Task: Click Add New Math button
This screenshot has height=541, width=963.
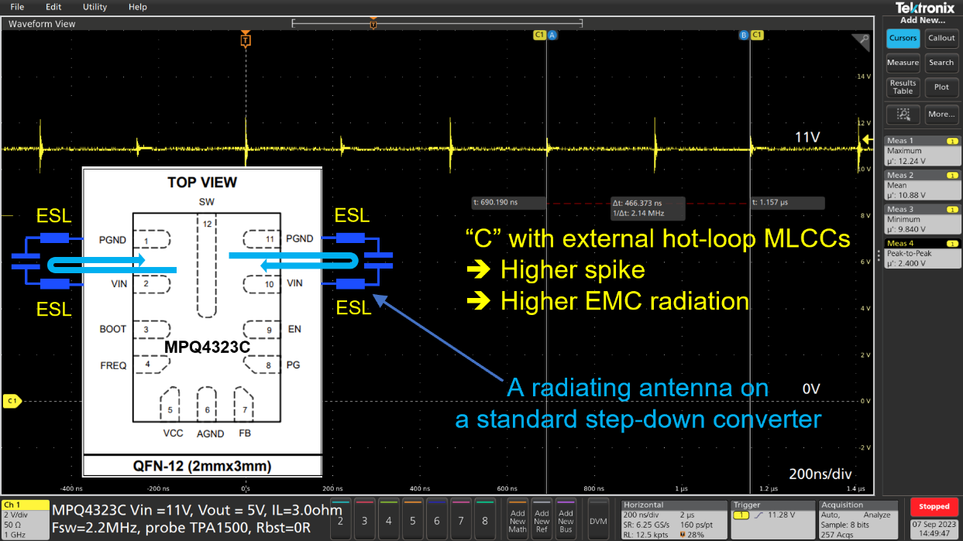Action: pyautogui.click(x=518, y=520)
